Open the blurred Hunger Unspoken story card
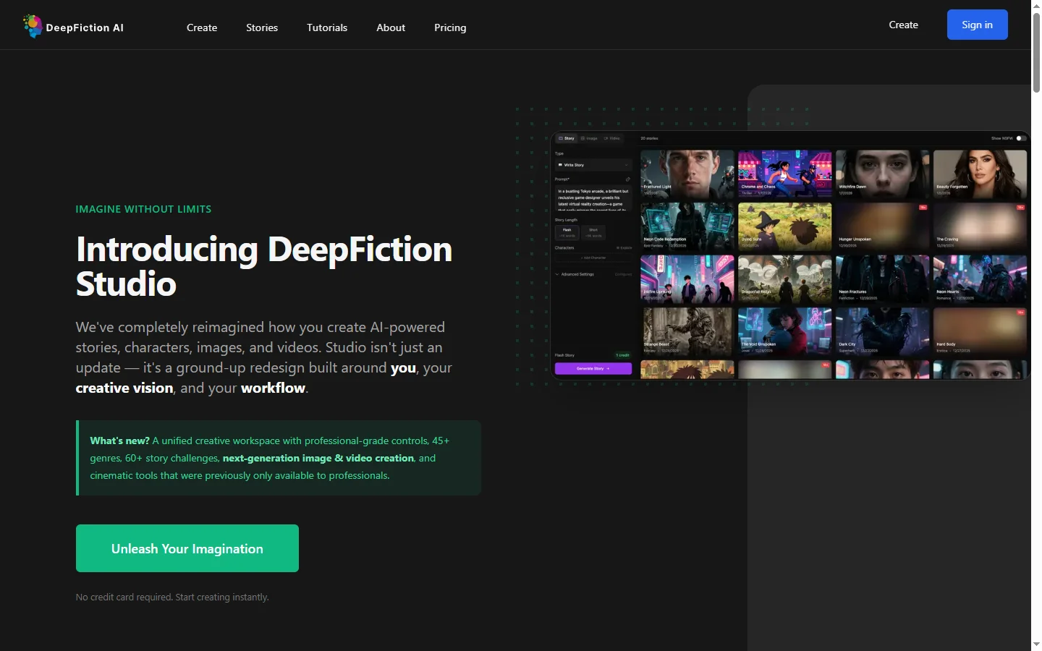The width and height of the screenshot is (1042, 651). [883, 226]
